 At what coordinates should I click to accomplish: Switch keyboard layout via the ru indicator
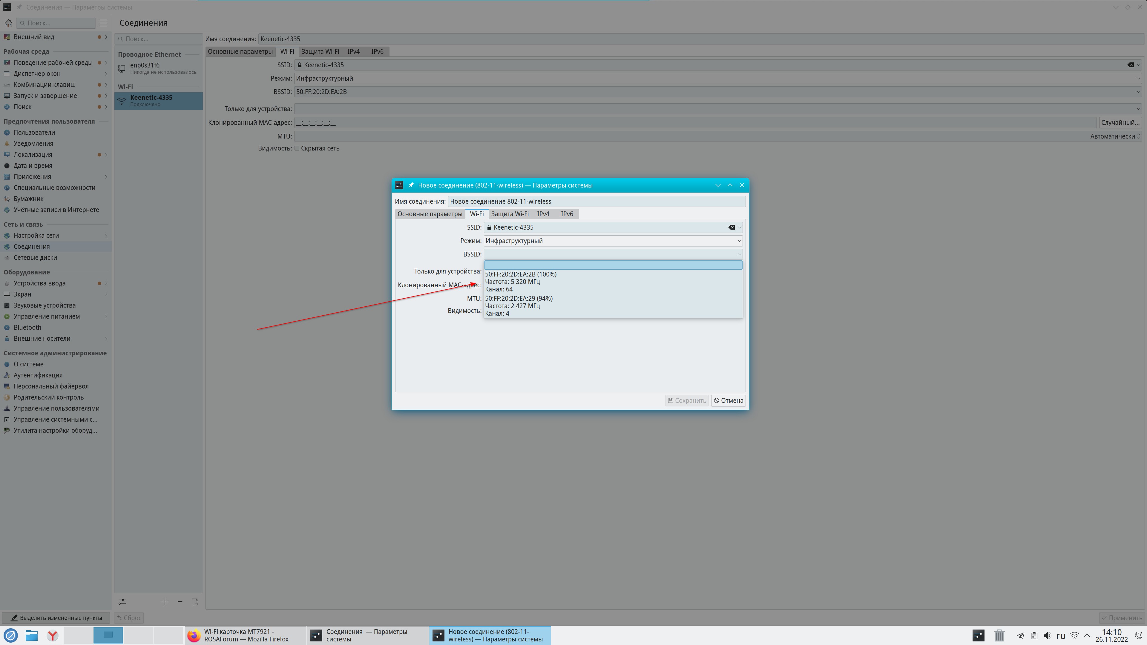[1061, 635]
